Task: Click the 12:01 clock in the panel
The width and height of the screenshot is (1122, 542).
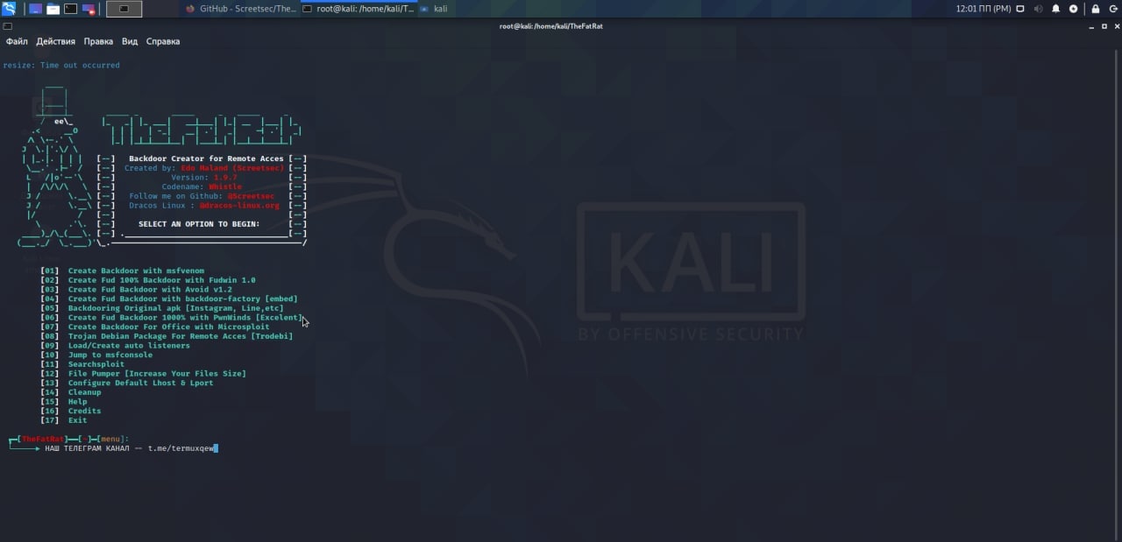Action: click(983, 9)
